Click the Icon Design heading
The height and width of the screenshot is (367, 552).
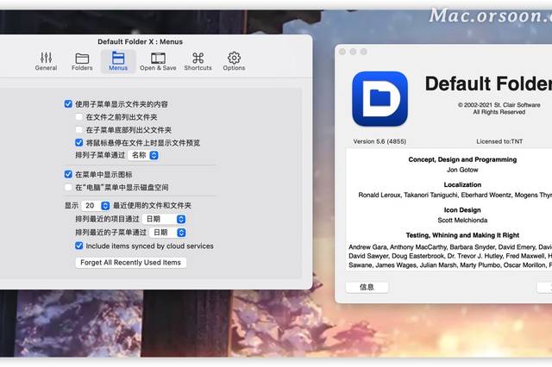pos(462,210)
